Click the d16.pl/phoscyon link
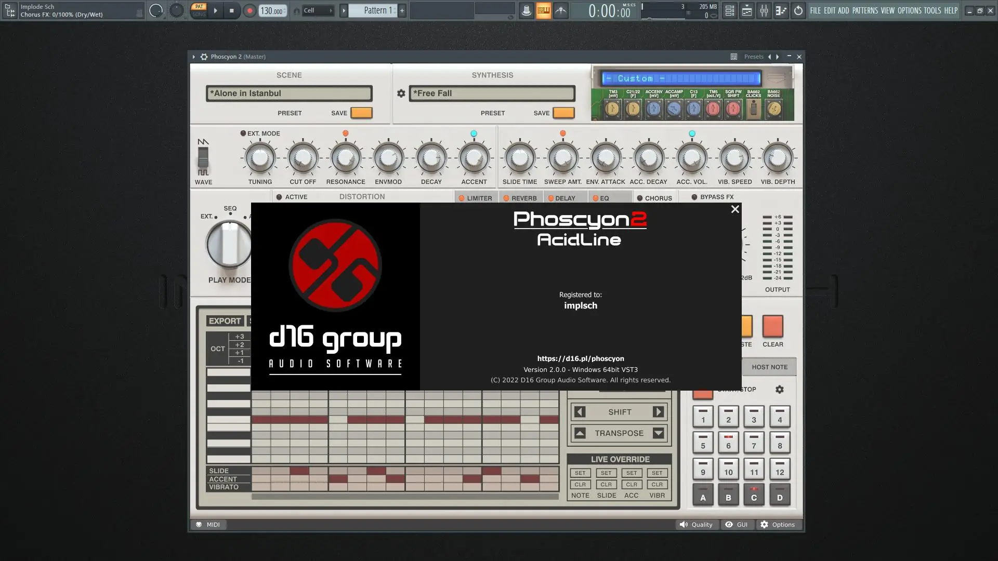998x561 pixels. (x=580, y=358)
